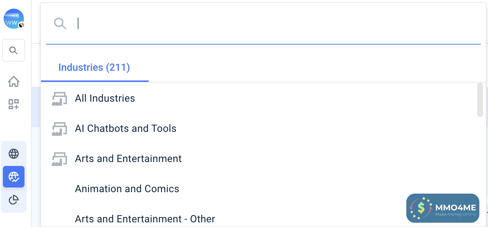Viewport: 488px width, 227px height.
Task: Select All Industries from the list
Action: point(105,98)
